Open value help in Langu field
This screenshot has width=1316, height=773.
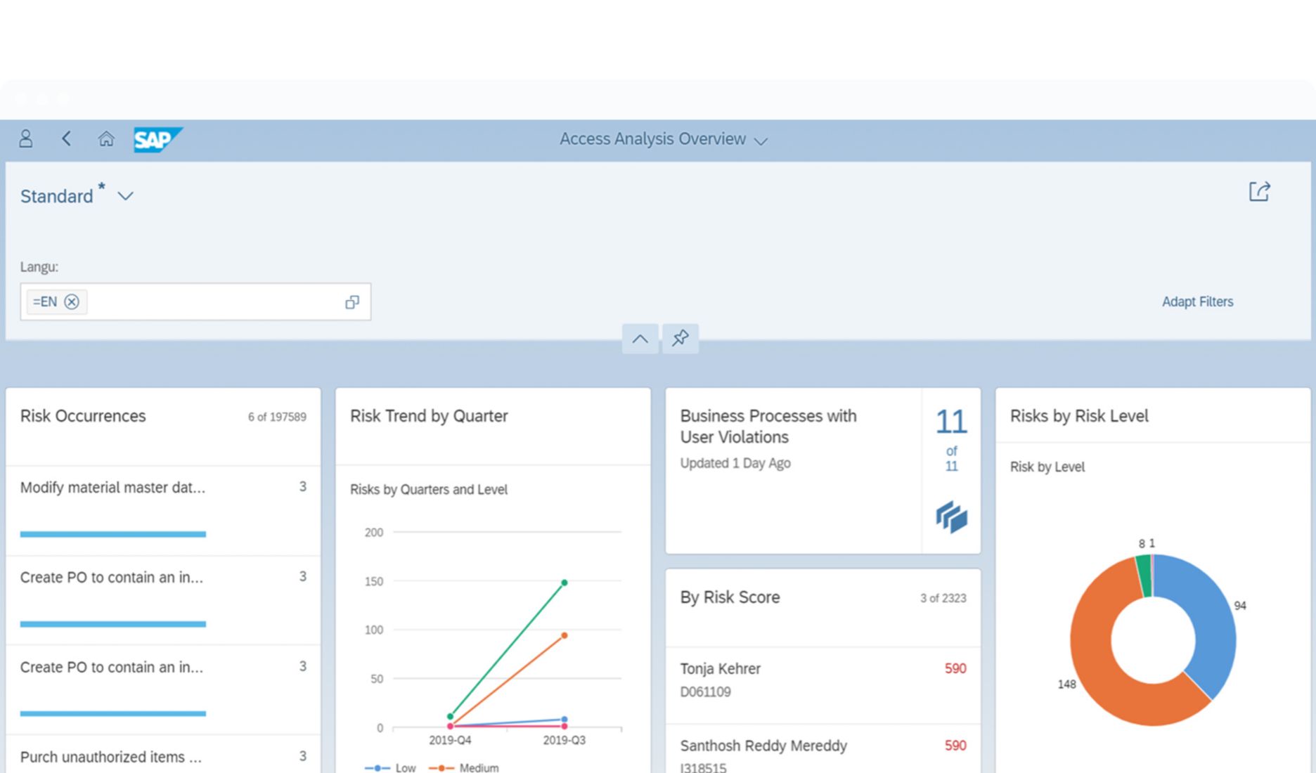[352, 302]
